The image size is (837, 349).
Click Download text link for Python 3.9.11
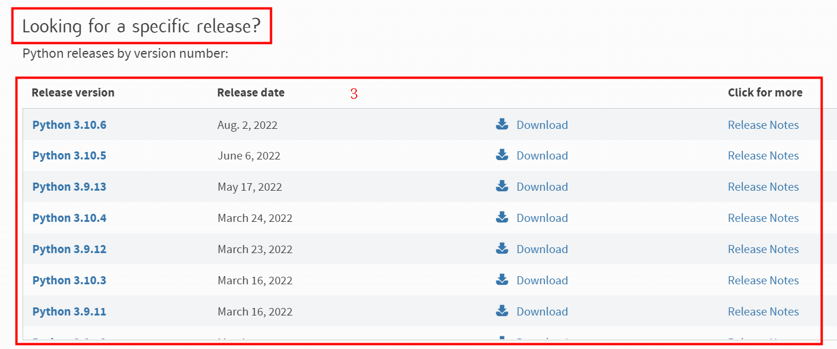coord(542,311)
